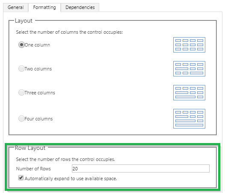Screen dimensions: 225x193
Task: Select the One column radio button
Action: pos(21,45)
